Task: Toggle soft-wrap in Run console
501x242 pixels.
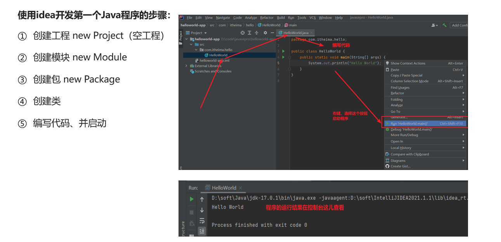Action: [x=202, y=221]
